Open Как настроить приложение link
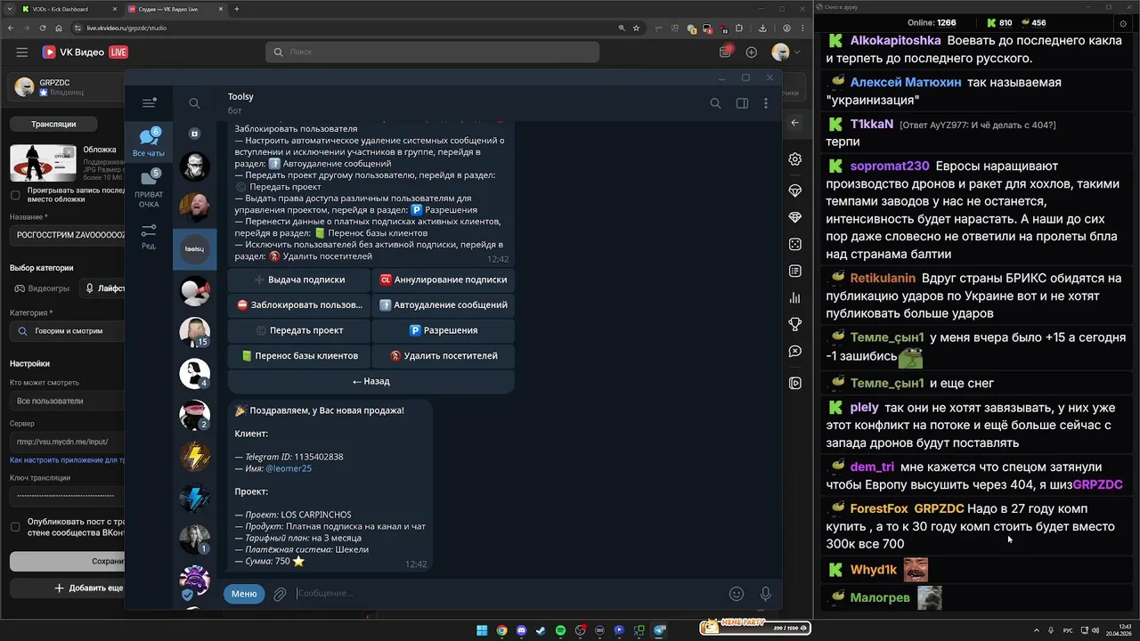The height and width of the screenshot is (641, 1140). click(x=67, y=460)
